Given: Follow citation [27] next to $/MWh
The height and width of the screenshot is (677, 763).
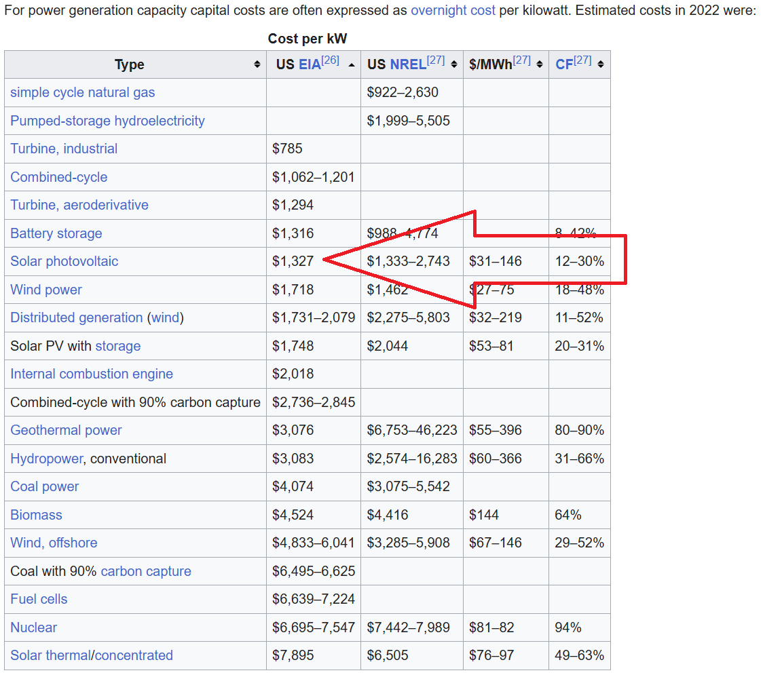Looking at the screenshot, I should (x=521, y=60).
